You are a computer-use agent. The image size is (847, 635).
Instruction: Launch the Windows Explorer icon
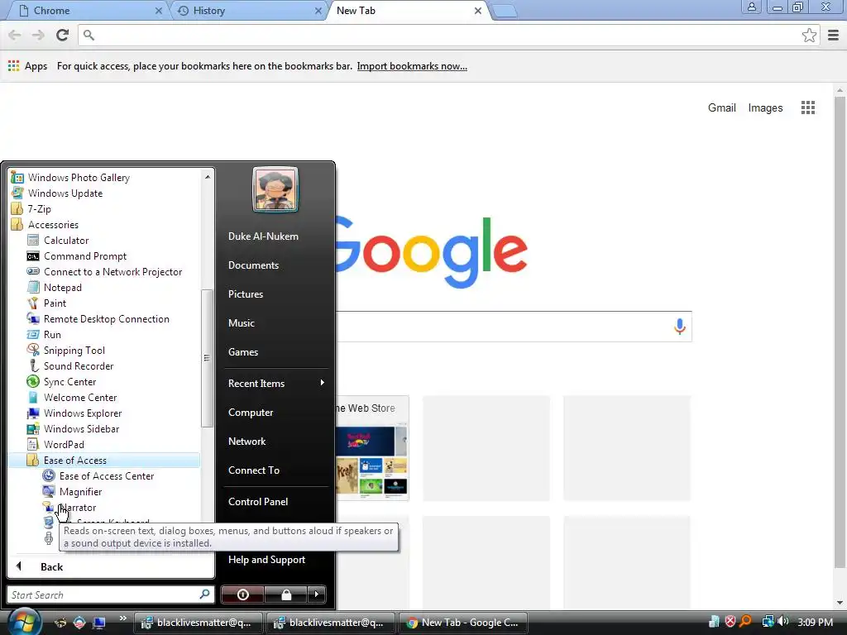33,413
